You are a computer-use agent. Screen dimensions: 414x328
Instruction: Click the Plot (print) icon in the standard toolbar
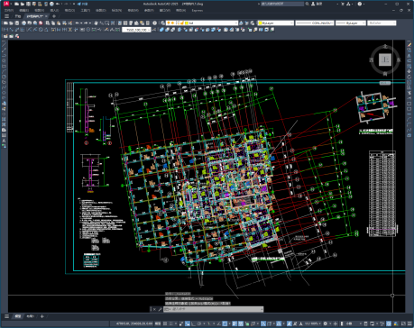[x=23, y=23]
